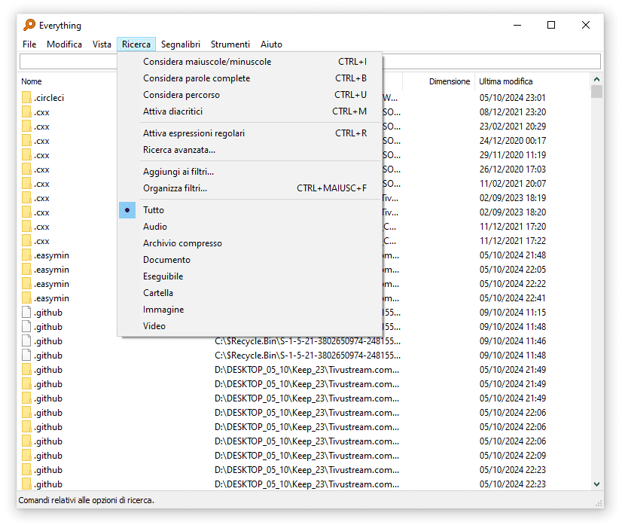The width and height of the screenshot is (622, 528).
Task: Open Organizza filtri dialog
Action: point(250,188)
